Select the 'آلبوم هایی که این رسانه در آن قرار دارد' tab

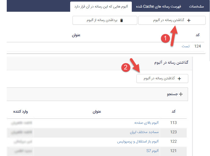(x=101, y=6)
